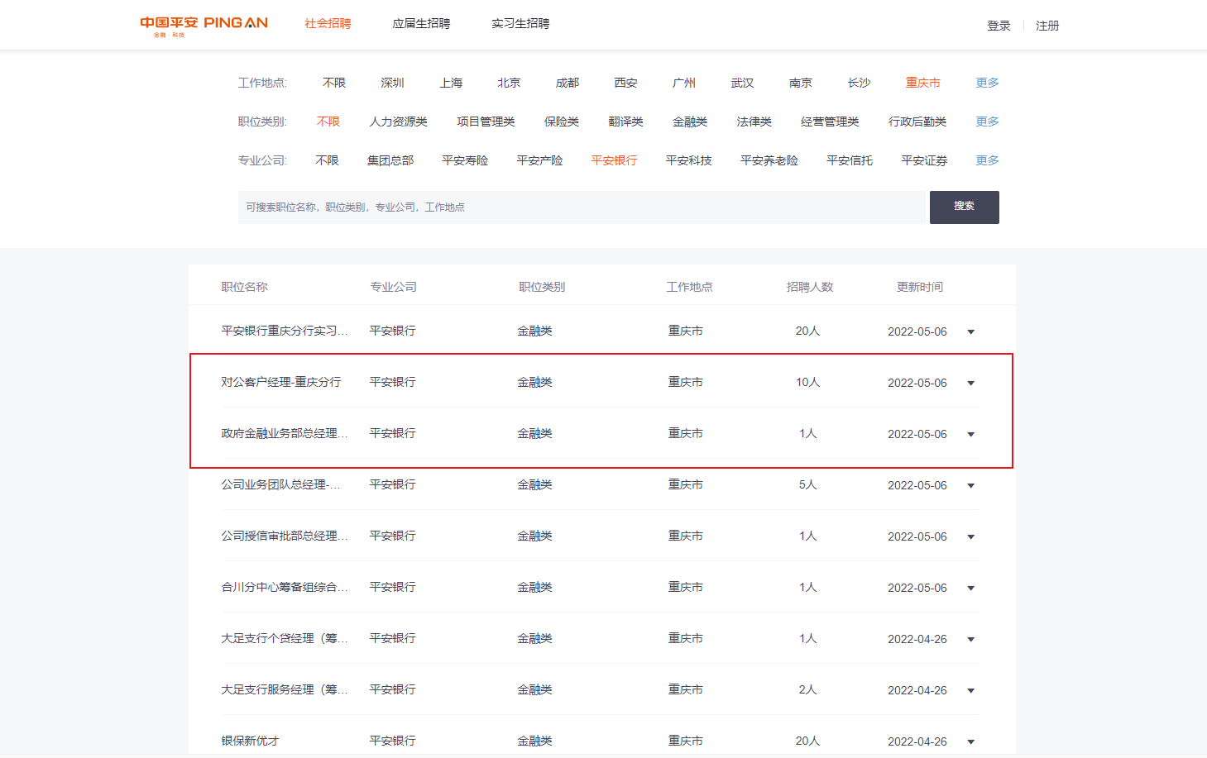Click the 中国平安 PING AN logo

click(x=204, y=26)
